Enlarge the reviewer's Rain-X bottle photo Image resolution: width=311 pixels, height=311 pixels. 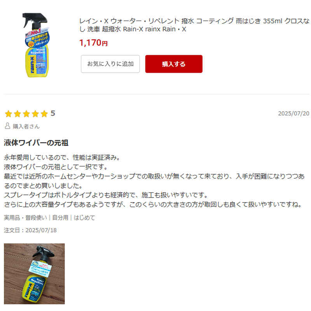click(x=34, y=274)
